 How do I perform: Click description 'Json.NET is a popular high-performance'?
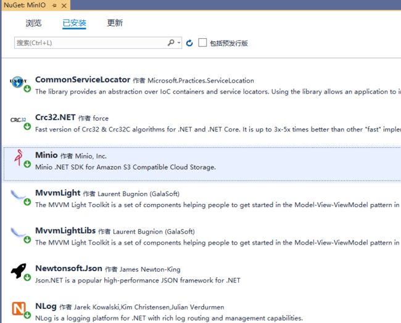138,280
